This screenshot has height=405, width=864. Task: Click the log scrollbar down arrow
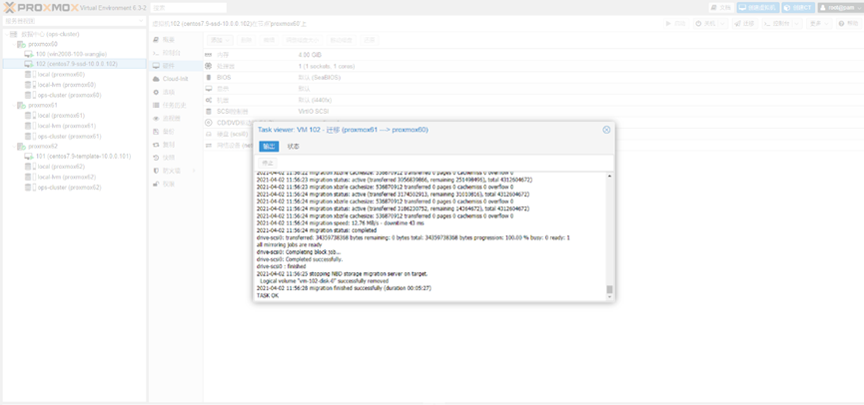609,297
